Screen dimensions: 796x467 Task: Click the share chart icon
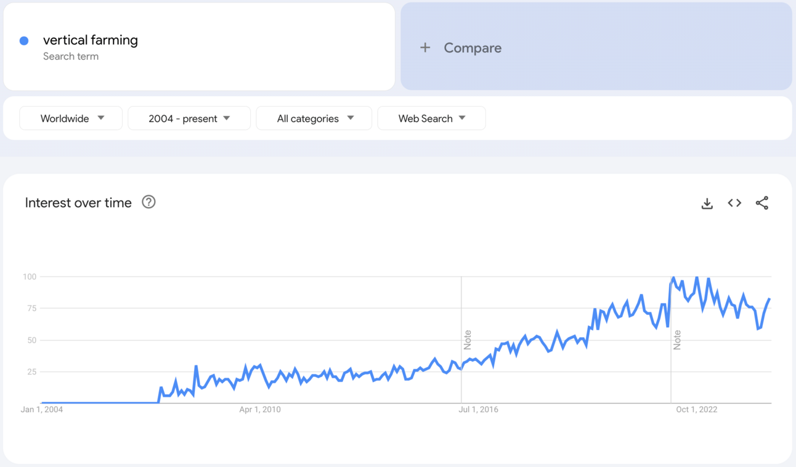tap(762, 203)
